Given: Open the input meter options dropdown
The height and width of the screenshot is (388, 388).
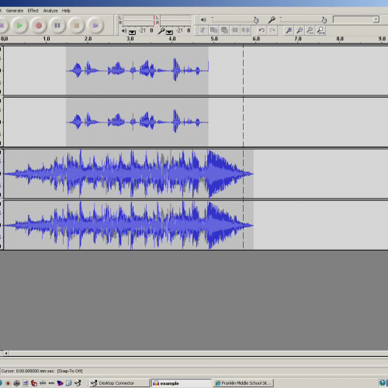Looking at the screenshot, I should pos(169,32).
